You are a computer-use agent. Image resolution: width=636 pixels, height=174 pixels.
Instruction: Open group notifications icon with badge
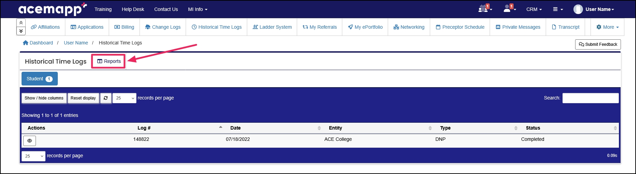[485, 9]
